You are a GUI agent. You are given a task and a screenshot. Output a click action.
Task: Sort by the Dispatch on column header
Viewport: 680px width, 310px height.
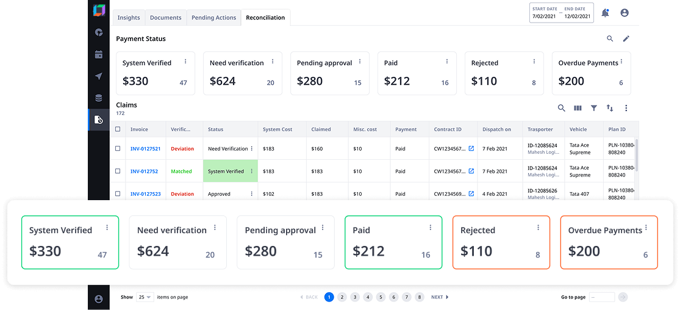[496, 129]
